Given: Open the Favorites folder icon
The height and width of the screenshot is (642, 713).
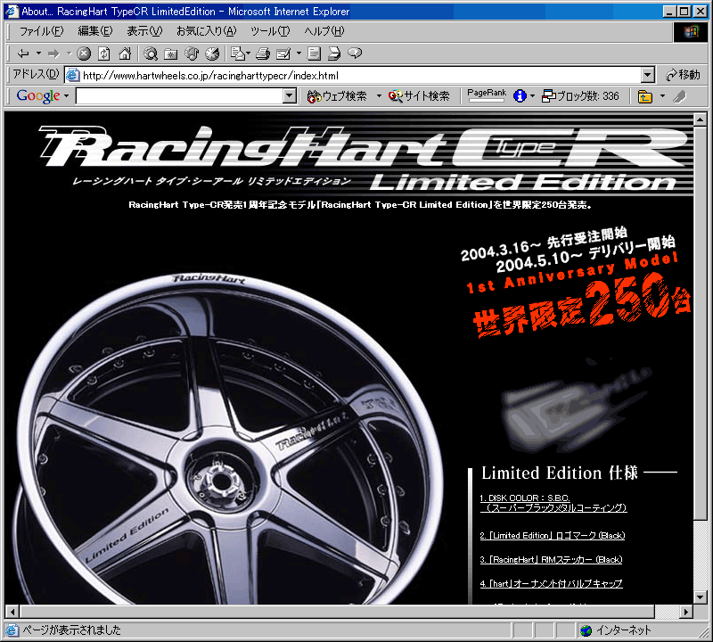Looking at the screenshot, I should coord(170,53).
